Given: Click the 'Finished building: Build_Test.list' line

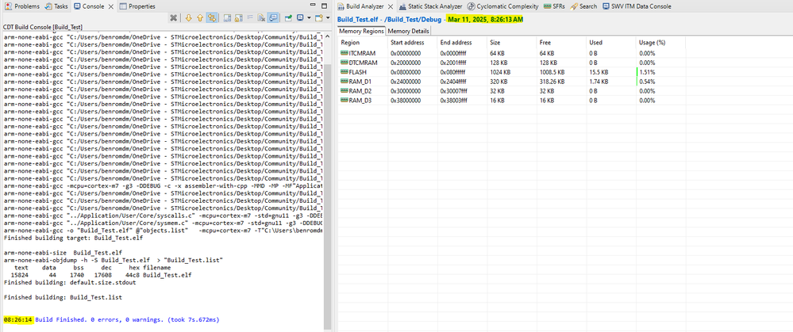Looking at the screenshot, I should [62, 297].
